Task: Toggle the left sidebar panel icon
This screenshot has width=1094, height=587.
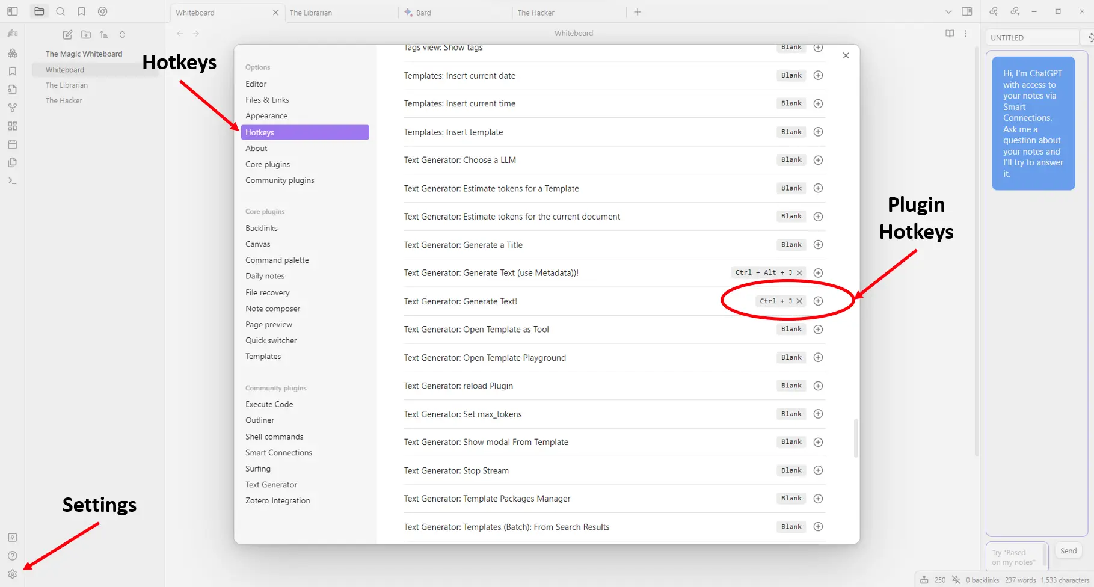Action: pos(13,11)
